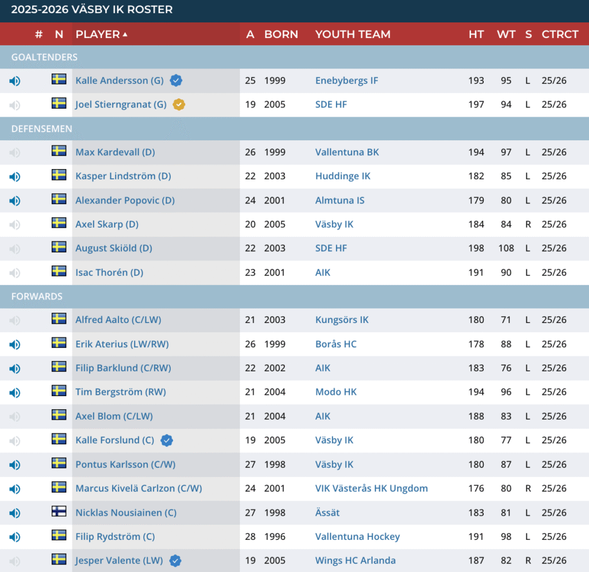Open Kalle Andersson (G) player profile
The height and width of the screenshot is (572, 589).
[x=120, y=80]
